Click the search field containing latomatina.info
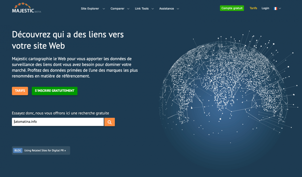 pos(58,122)
